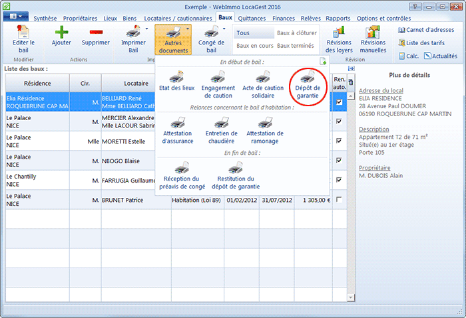
Task: Toggle Ren. auto. checkbox for FARRUGIA Guillaume
Action: pos(339,180)
